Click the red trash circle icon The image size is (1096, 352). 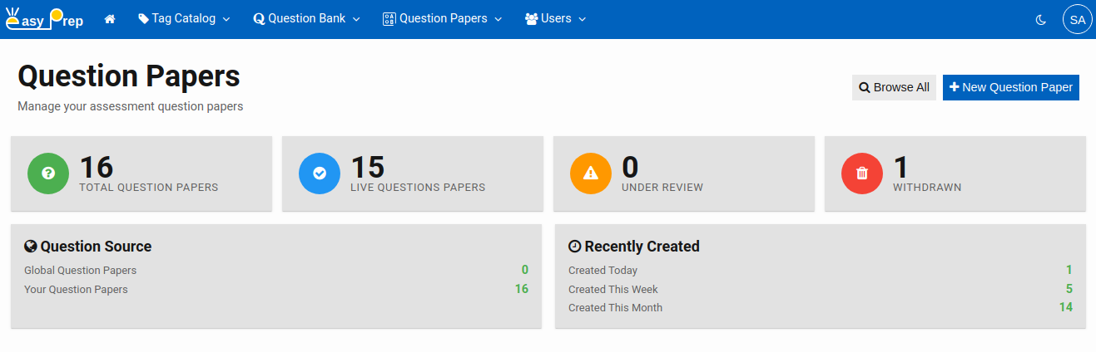[862, 174]
